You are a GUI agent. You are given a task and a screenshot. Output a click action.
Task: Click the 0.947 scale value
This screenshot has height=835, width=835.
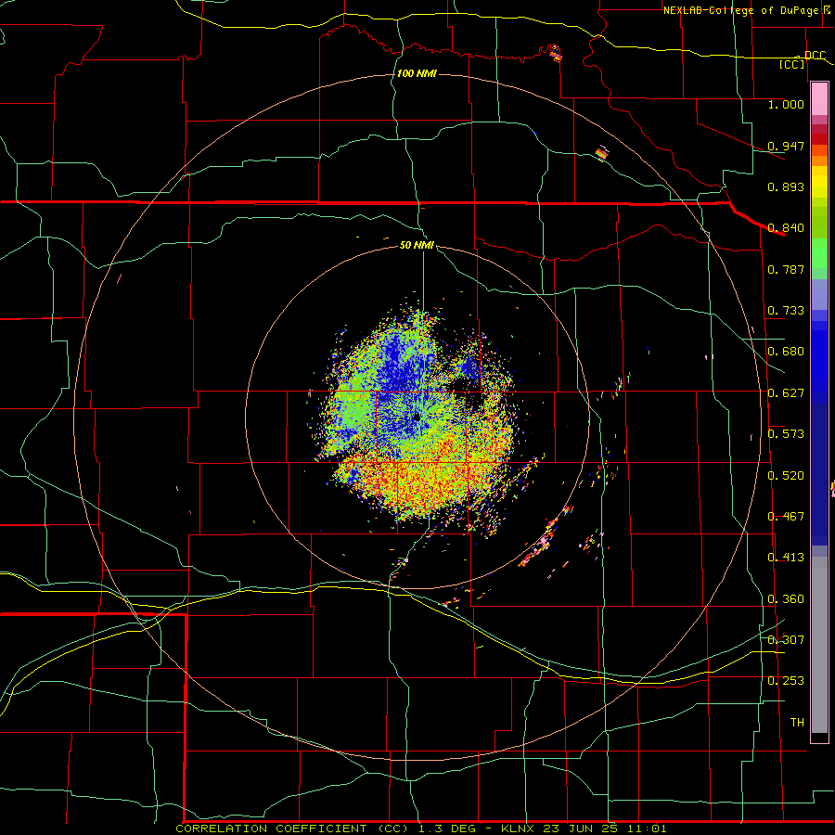point(786,146)
